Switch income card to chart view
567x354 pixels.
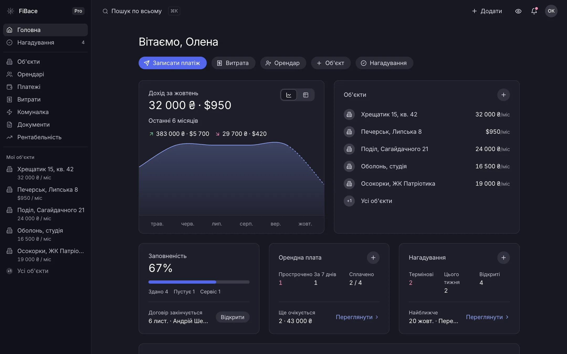coord(289,95)
